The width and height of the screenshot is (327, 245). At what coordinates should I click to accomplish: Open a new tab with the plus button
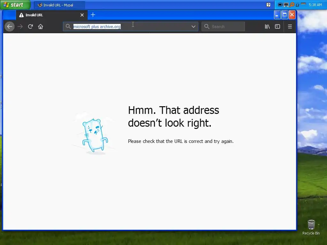coord(93,15)
